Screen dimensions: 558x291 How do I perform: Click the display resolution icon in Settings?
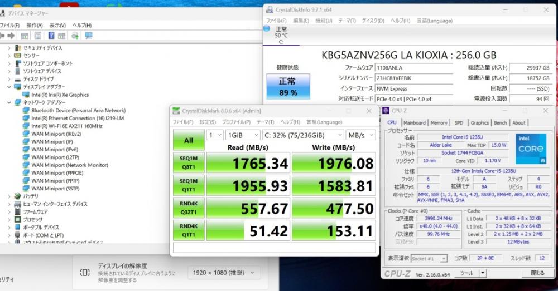pos(85,273)
